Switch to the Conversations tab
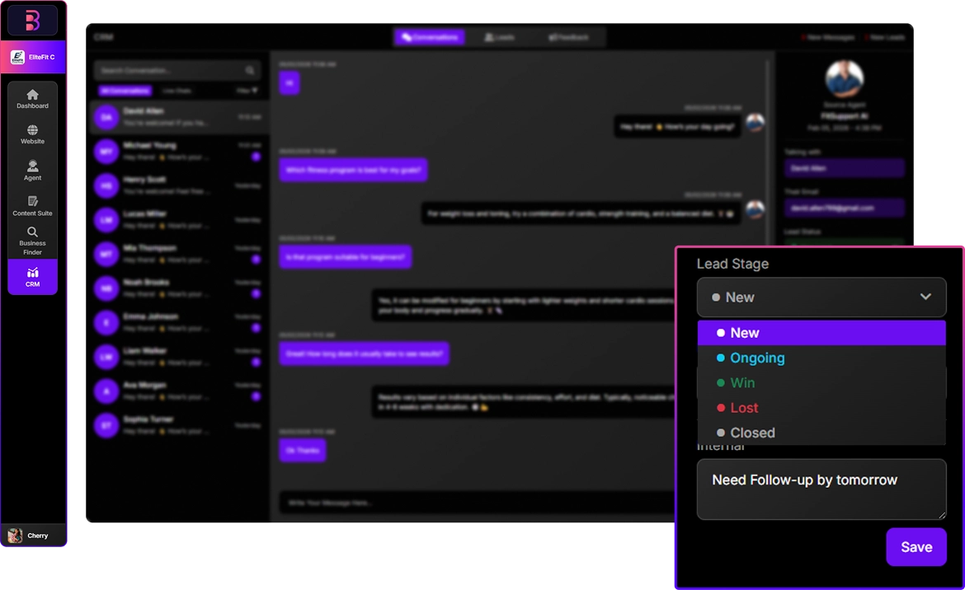This screenshot has width=965, height=590. click(x=429, y=37)
